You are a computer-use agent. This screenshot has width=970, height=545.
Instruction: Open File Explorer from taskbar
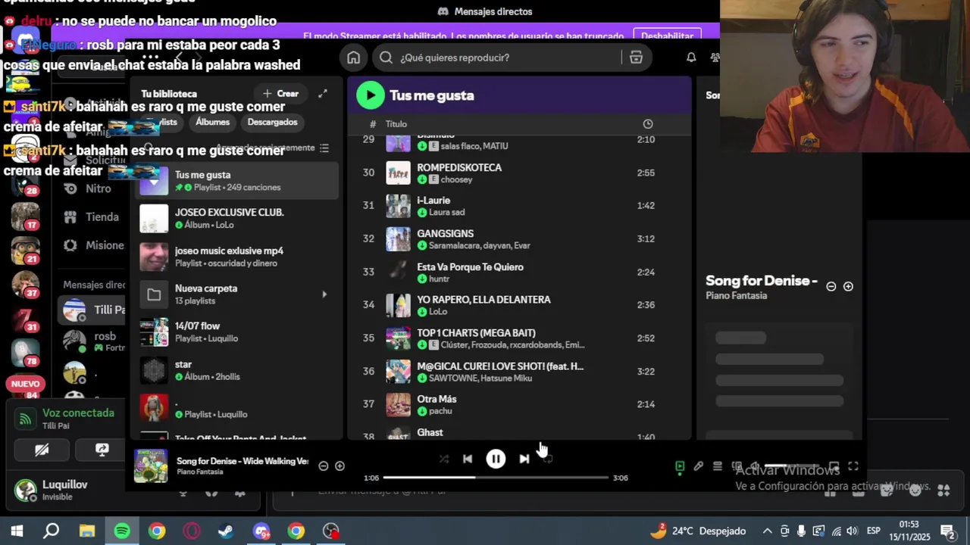87,531
